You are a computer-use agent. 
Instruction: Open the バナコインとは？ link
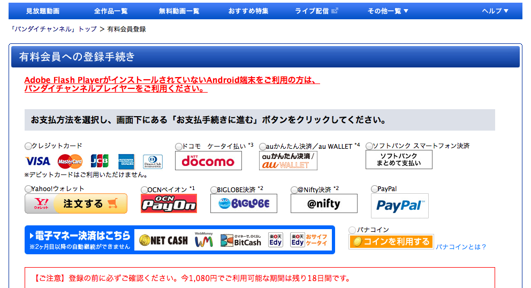(x=460, y=247)
